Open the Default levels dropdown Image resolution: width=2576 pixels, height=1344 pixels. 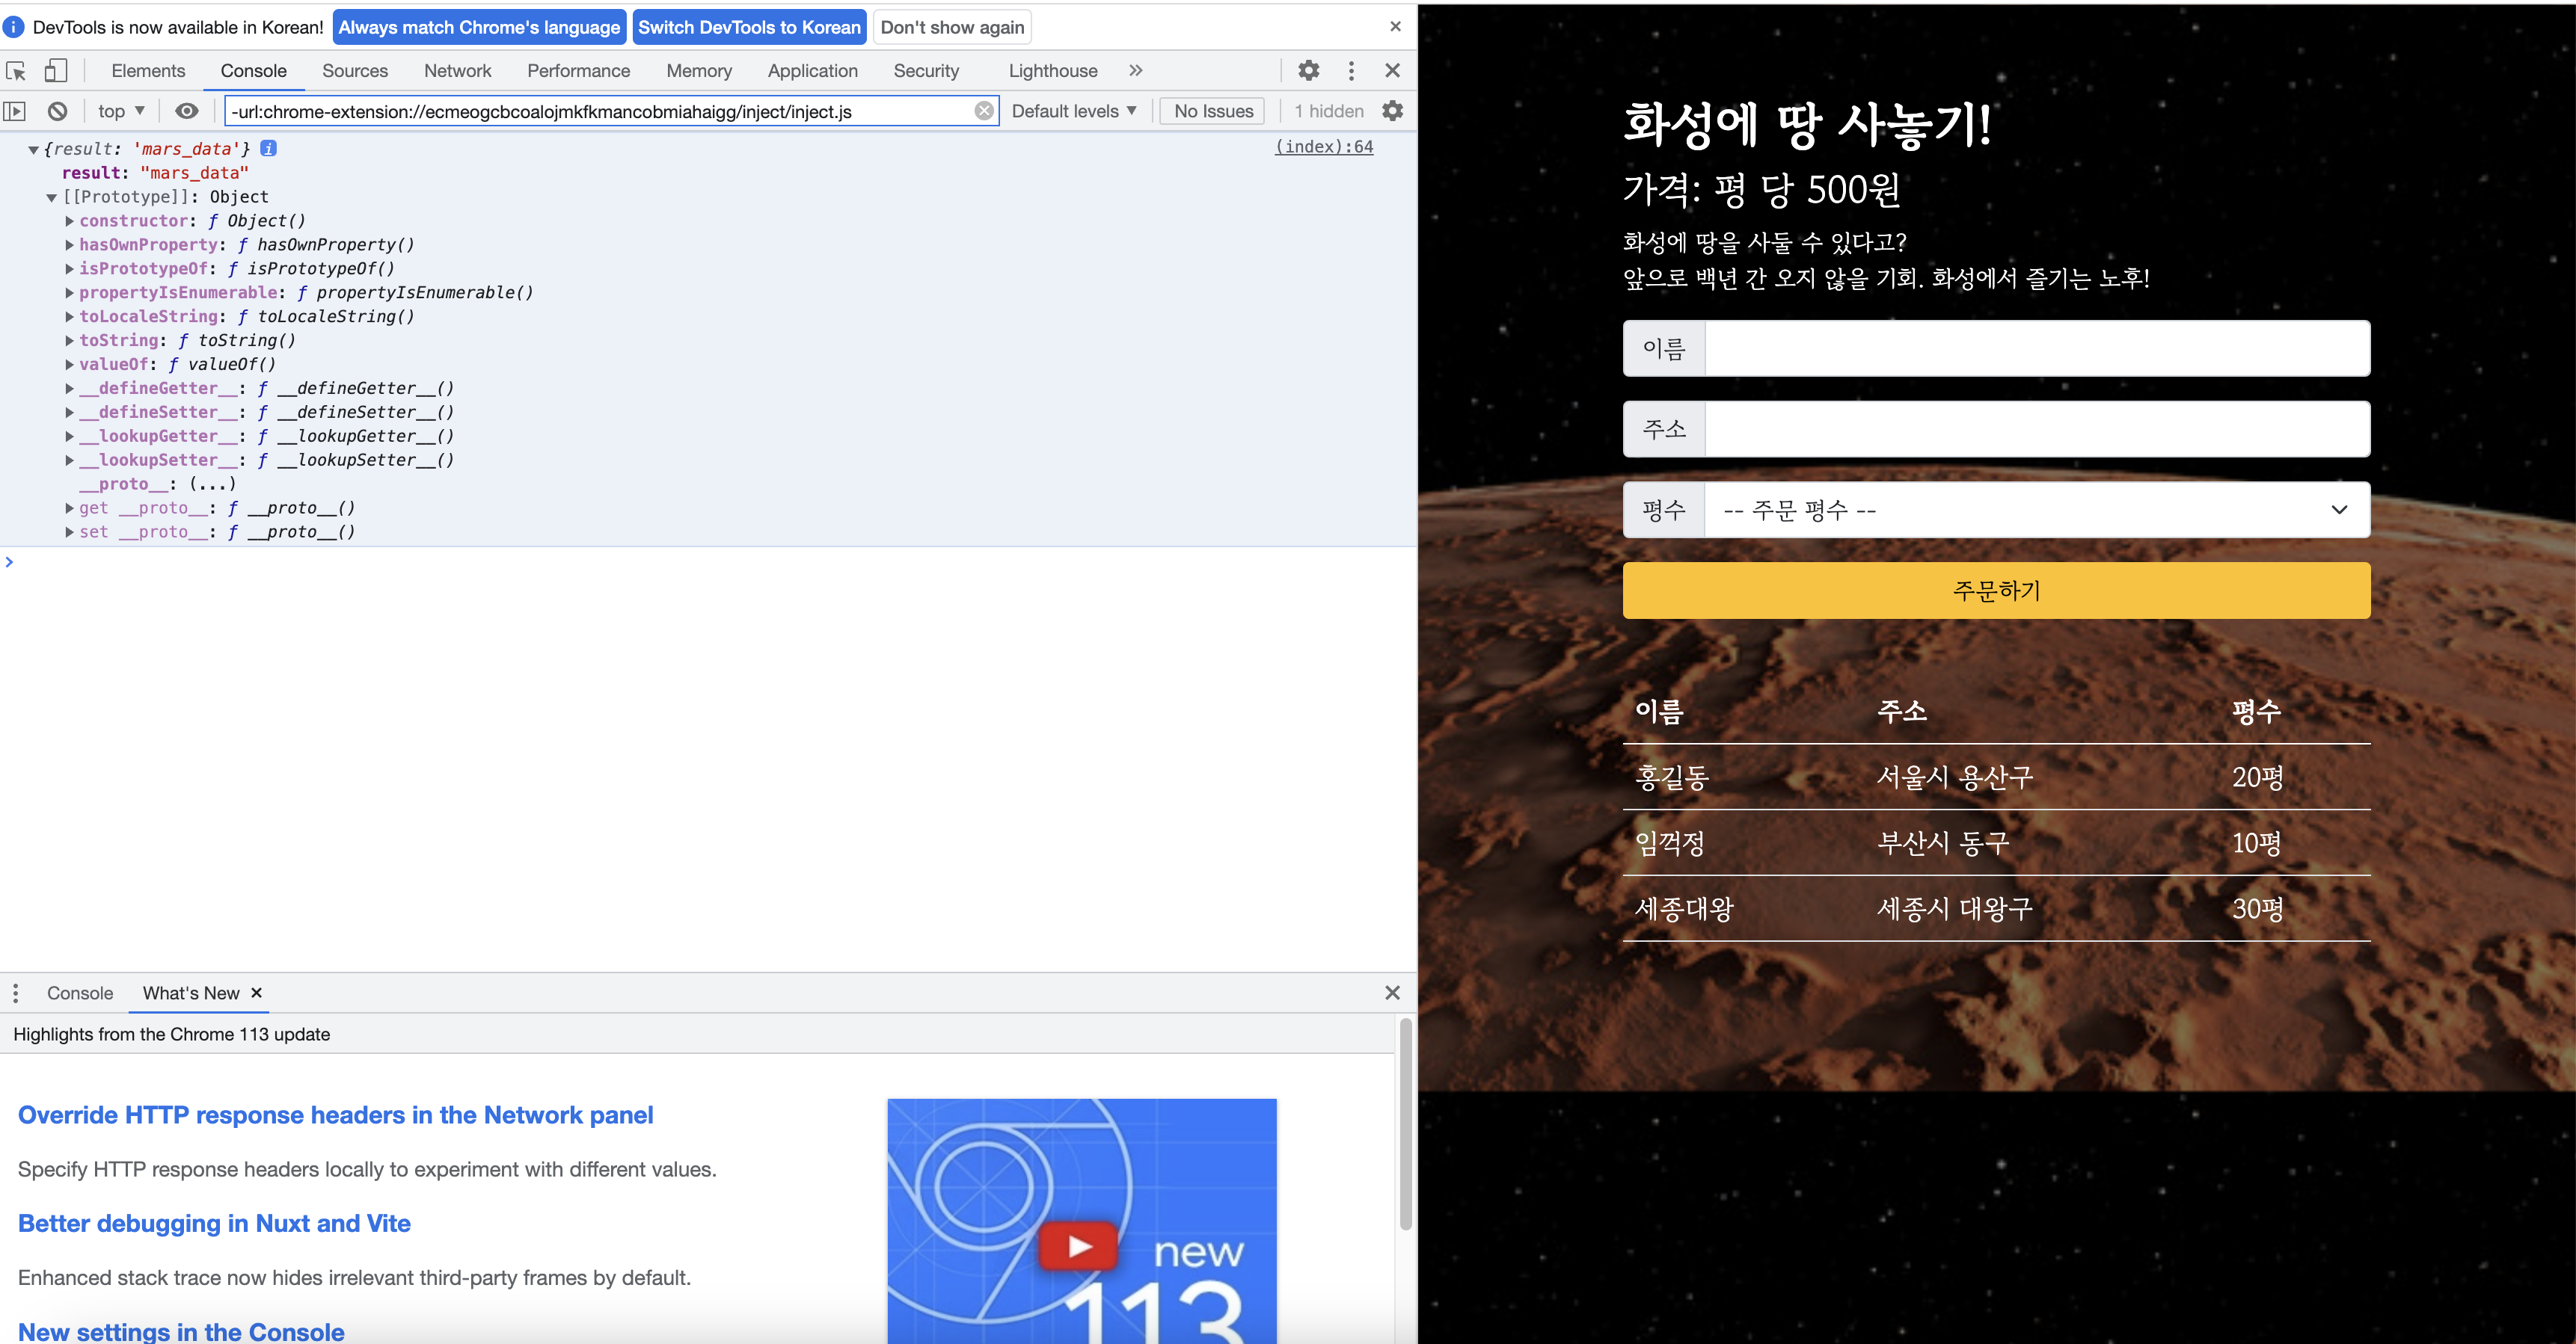click(x=1074, y=111)
